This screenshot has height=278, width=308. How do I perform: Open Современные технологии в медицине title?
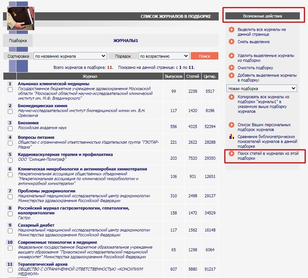57,242
